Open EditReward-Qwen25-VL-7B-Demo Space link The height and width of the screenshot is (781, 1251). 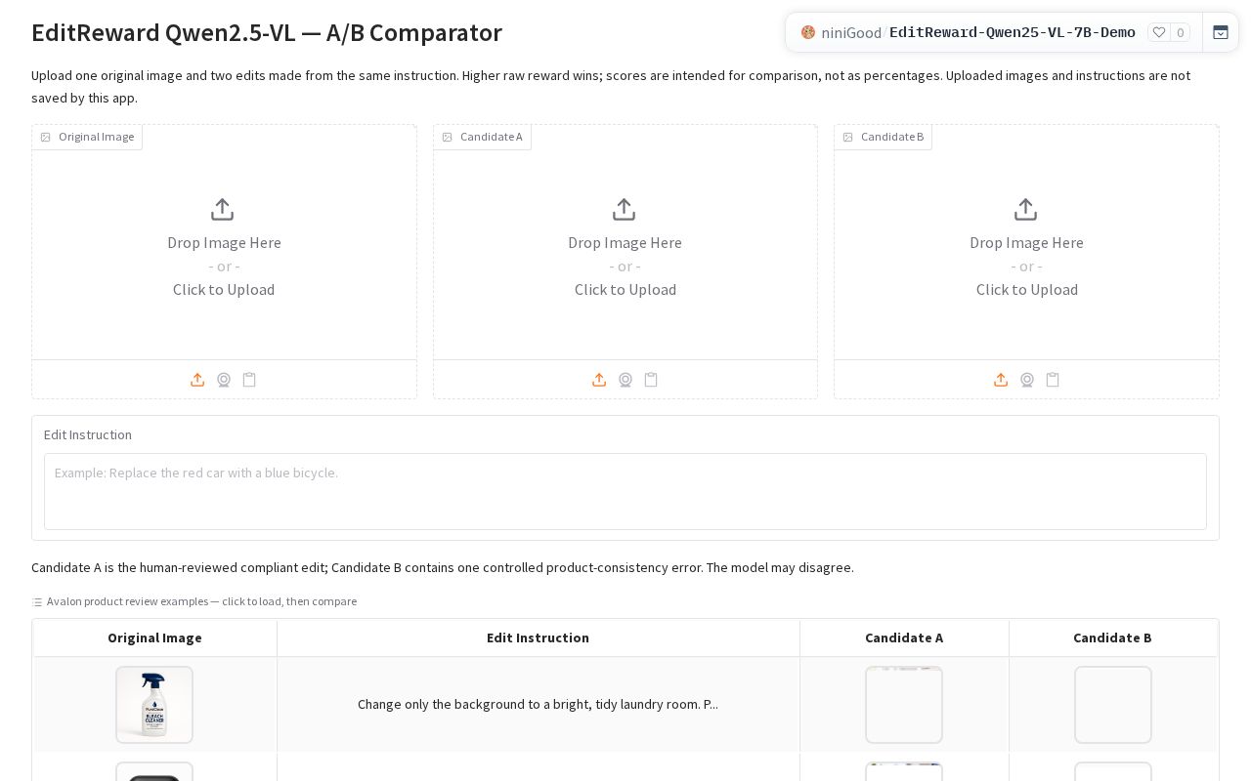1013,32
